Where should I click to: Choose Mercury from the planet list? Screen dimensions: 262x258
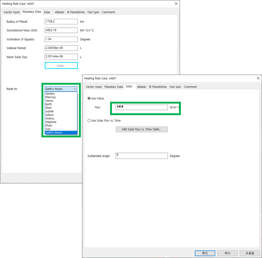click(61, 97)
